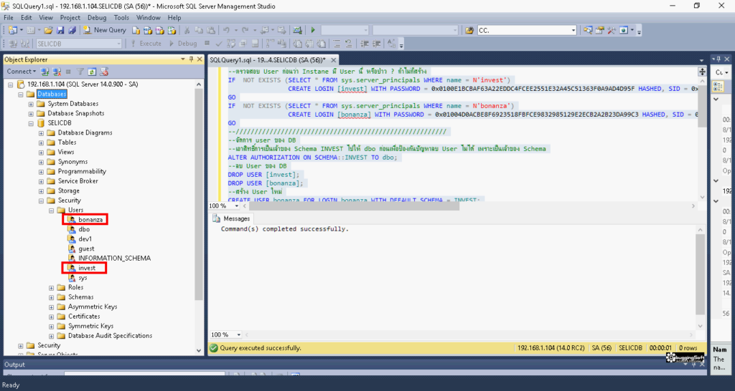Select the Database Diagrams folder
Viewport: 735px width, 391px height.
tap(85, 132)
